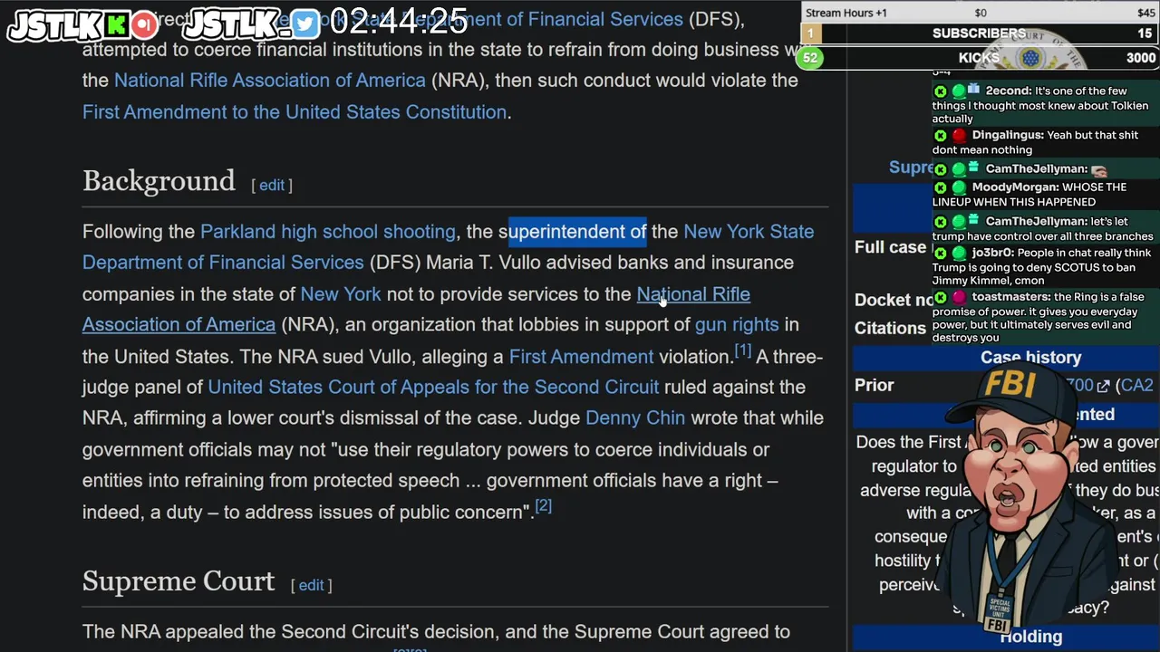Viewport: 1160px width, 652px height.
Task: Click the $45 goal amount
Action: [x=1145, y=13]
